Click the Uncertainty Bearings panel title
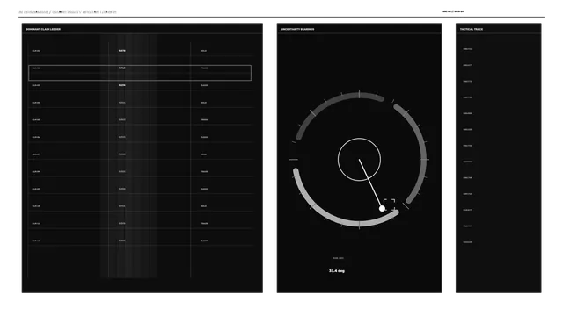The height and width of the screenshot is (316, 563). tap(297, 29)
